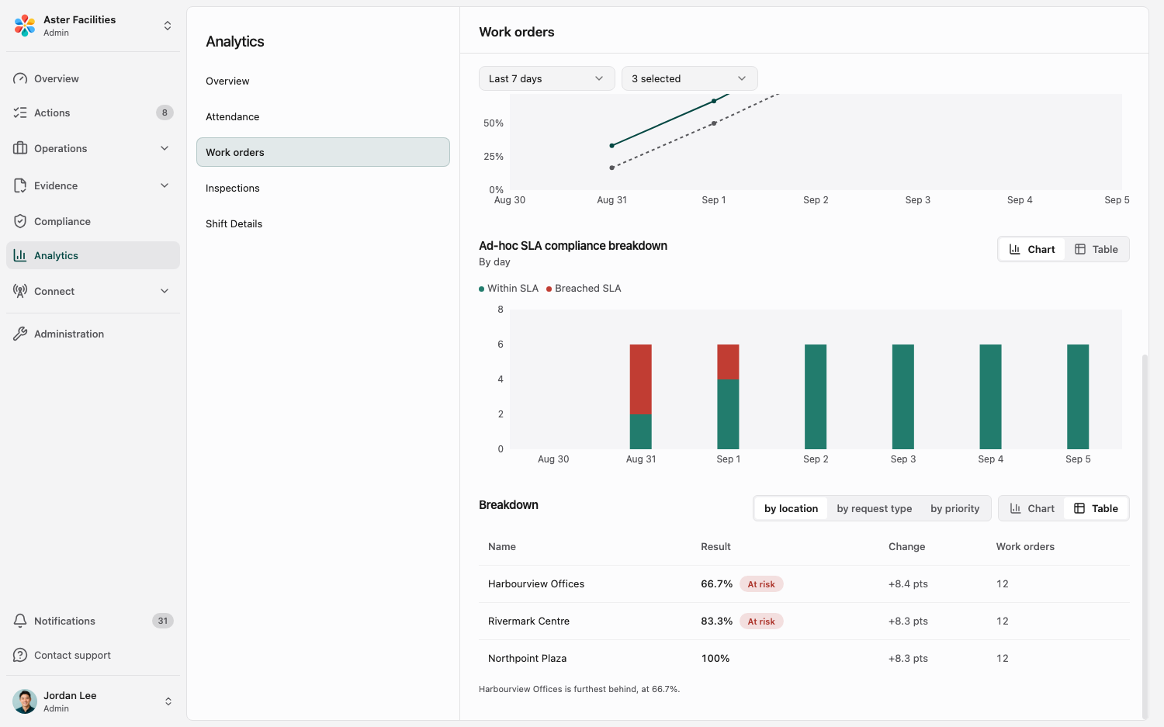The height and width of the screenshot is (727, 1164).
Task: Expand the Evidence menu chevron
Action: point(165,185)
